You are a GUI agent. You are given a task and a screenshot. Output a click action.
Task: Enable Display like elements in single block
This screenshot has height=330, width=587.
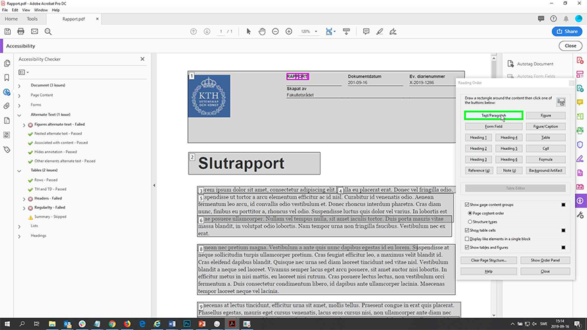coord(467,239)
